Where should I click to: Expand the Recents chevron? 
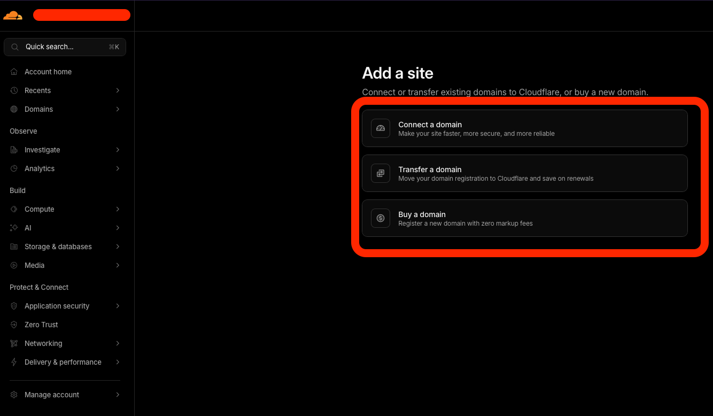pyautogui.click(x=118, y=90)
